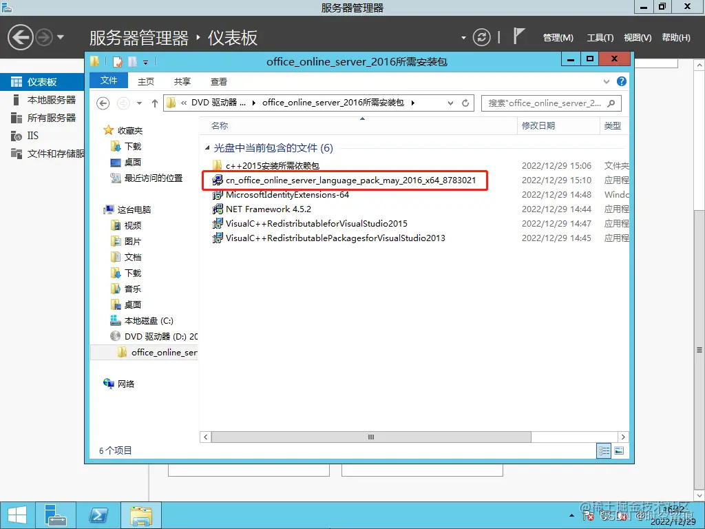This screenshot has width=705, height=529.
Task: Refresh the Explorer folder view
Action: click(465, 103)
